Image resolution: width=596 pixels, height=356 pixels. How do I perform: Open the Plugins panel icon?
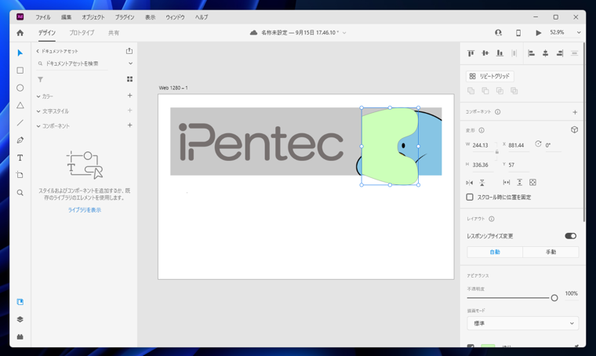pyautogui.click(x=20, y=336)
